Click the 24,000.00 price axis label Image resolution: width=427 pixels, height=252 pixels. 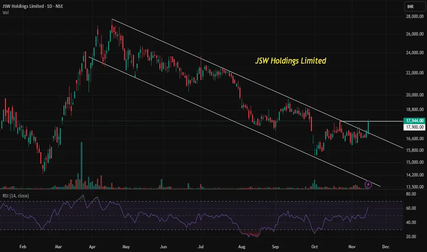pos(415,53)
